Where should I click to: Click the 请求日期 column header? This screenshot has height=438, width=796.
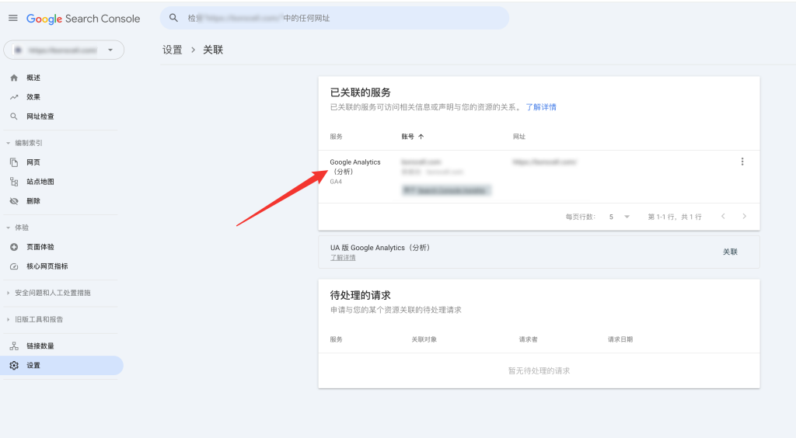click(620, 339)
